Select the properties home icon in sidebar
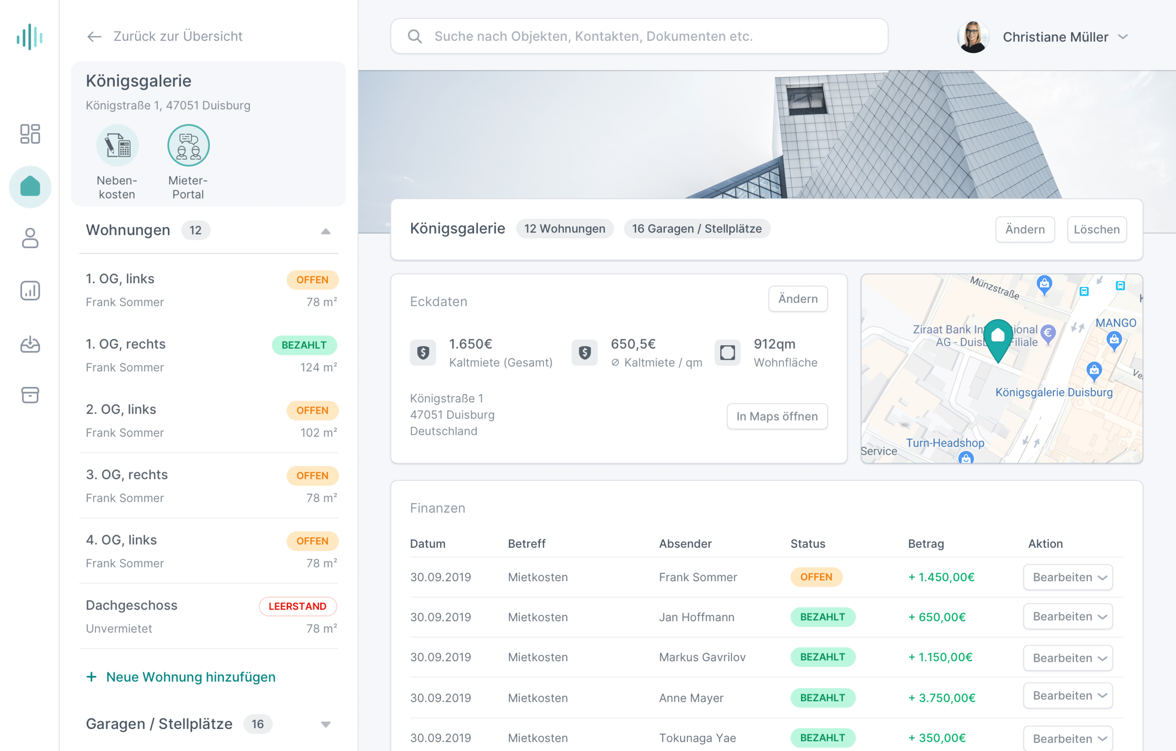 pos(30,187)
